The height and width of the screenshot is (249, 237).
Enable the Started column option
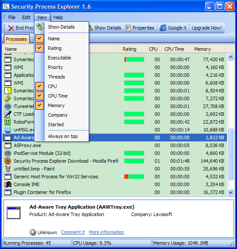[56, 124]
